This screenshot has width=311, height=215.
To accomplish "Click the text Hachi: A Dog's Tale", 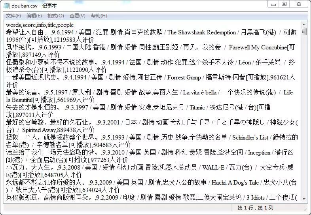I will pos(235,183).
